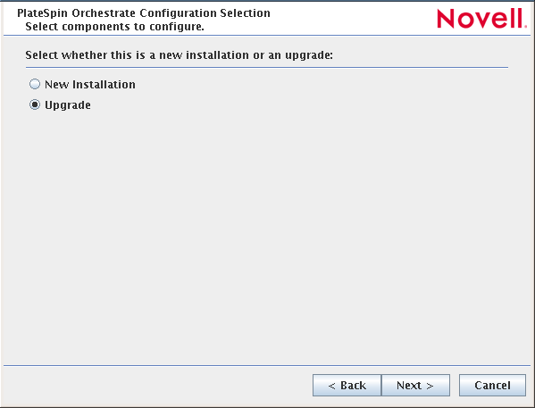Screen dimensions: 535x408
Task: Click the Next > button
Action: click(x=415, y=386)
